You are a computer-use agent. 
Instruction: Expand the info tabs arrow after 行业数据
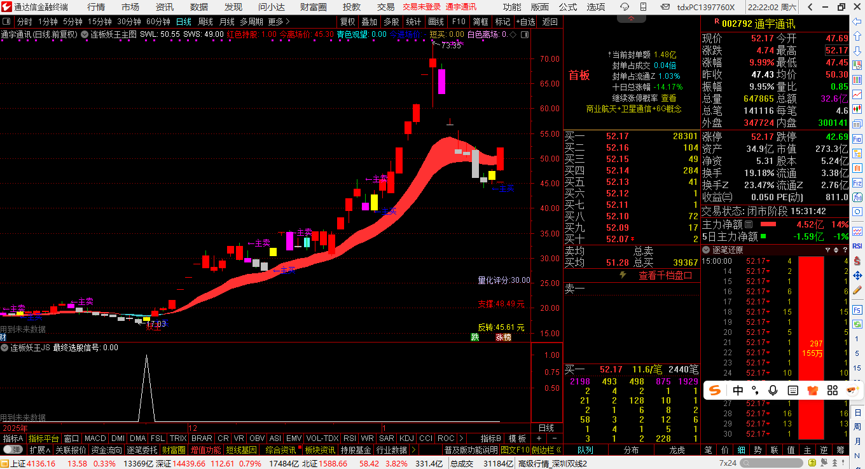coord(413,449)
